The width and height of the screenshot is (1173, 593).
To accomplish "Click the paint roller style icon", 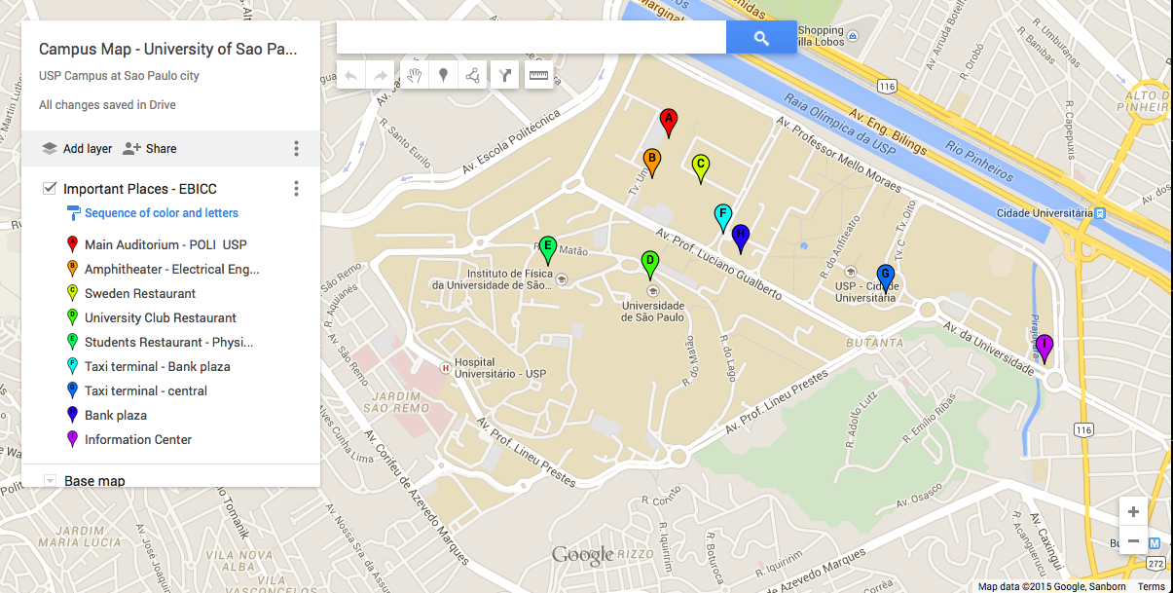I will [x=73, y=213].
